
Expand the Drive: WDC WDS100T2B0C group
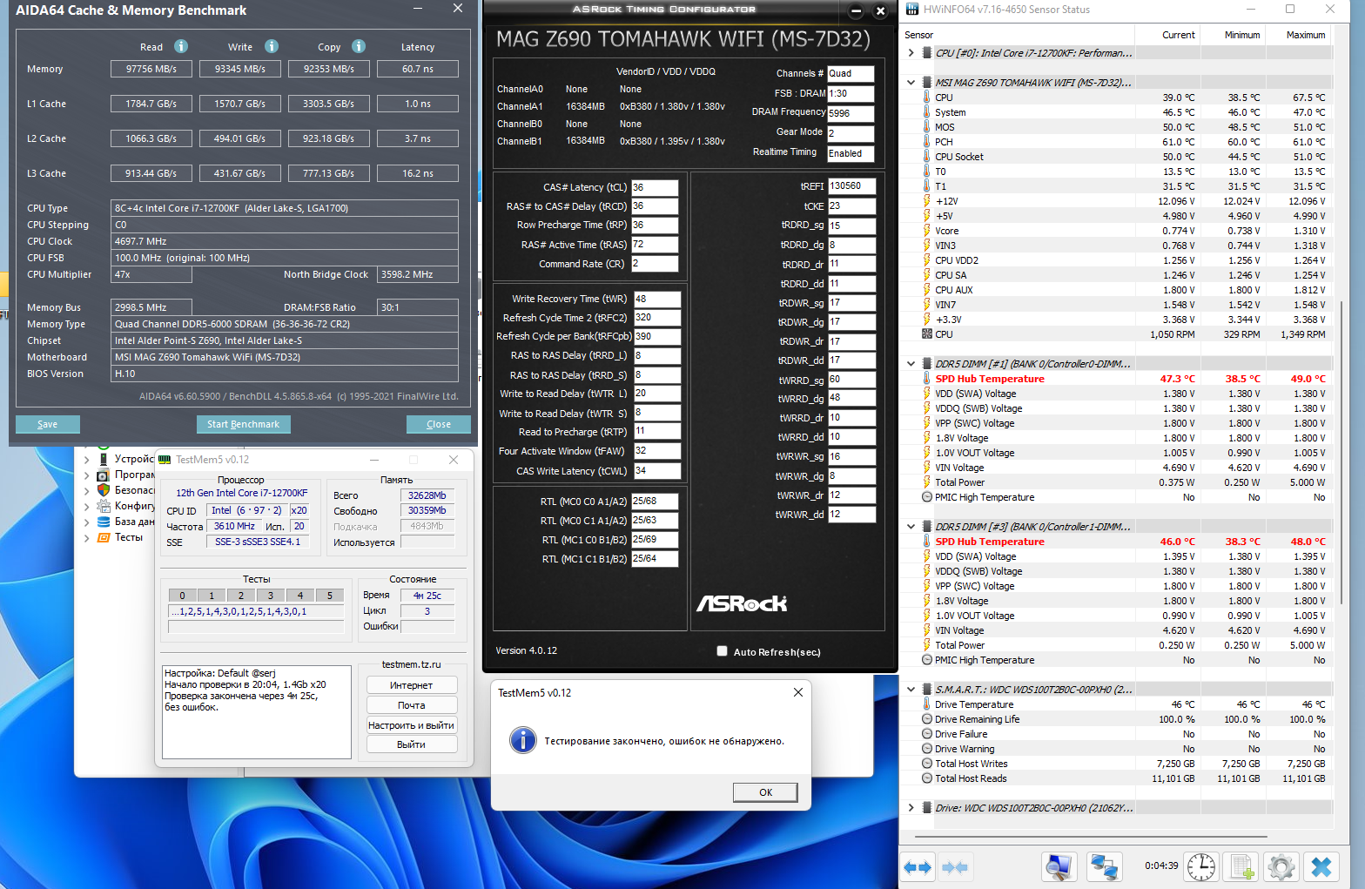click(x=911, y=808)
